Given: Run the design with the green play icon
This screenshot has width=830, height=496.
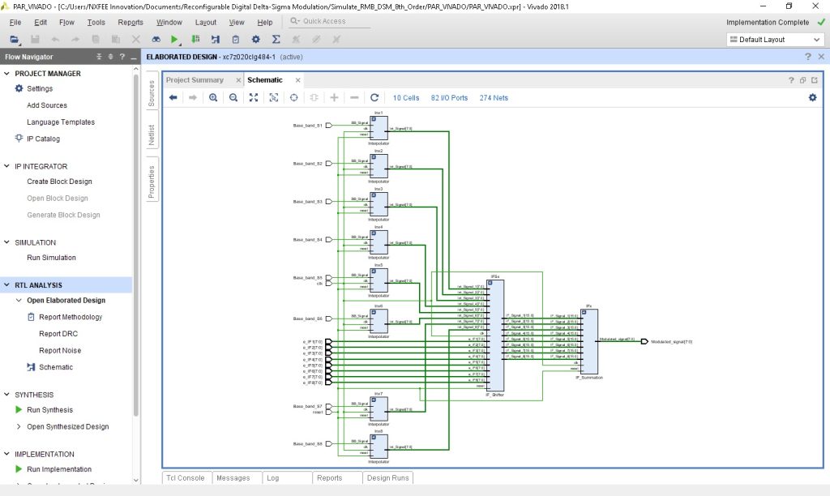Looking at the screenshot, I should click(174, 38).
